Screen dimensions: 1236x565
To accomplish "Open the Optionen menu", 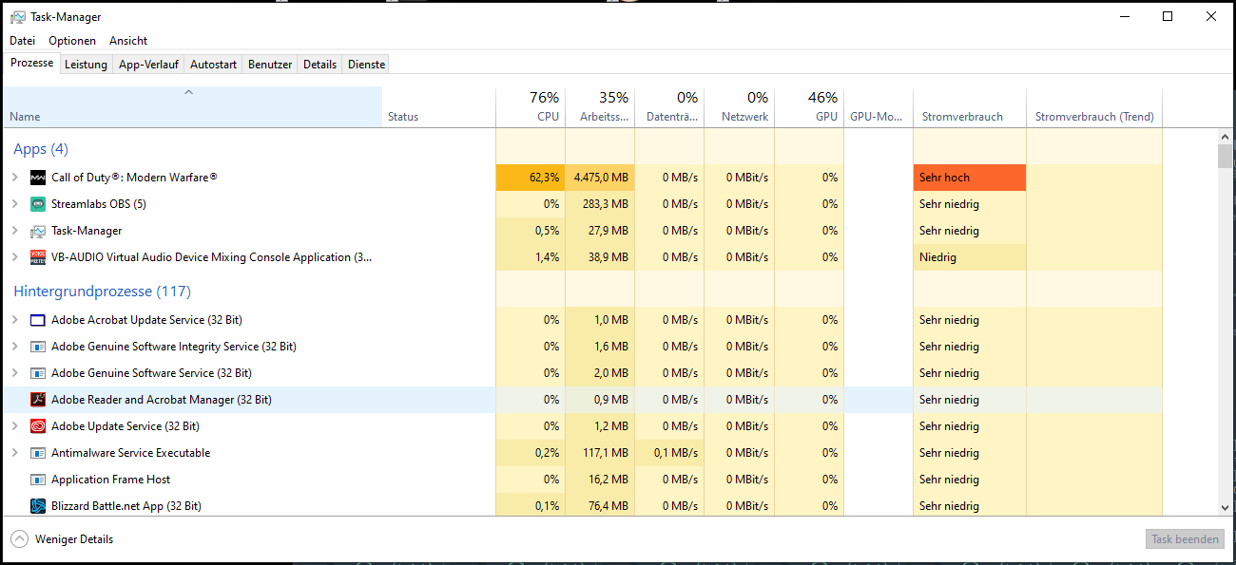I will pyautogui.click(x=72, y=41).
